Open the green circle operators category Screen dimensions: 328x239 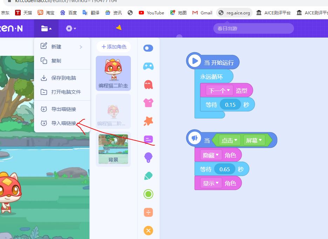tap(148, 194)
